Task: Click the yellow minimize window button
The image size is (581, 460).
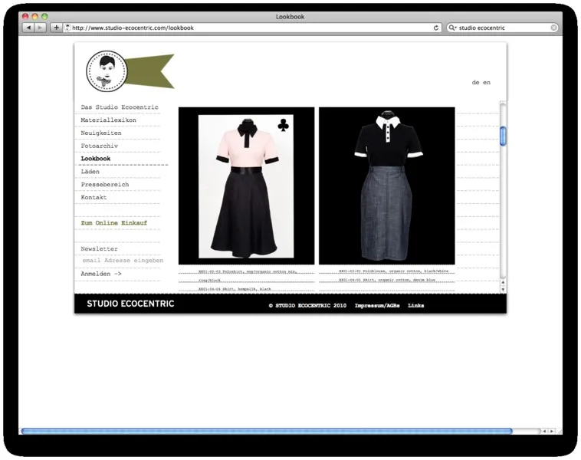Action: pos(34,16)
